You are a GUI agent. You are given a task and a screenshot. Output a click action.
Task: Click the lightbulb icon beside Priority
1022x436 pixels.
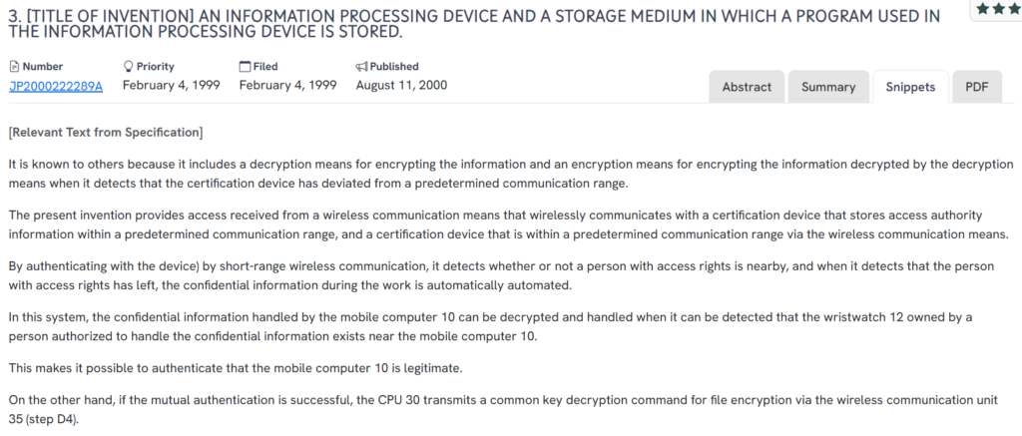128,66
